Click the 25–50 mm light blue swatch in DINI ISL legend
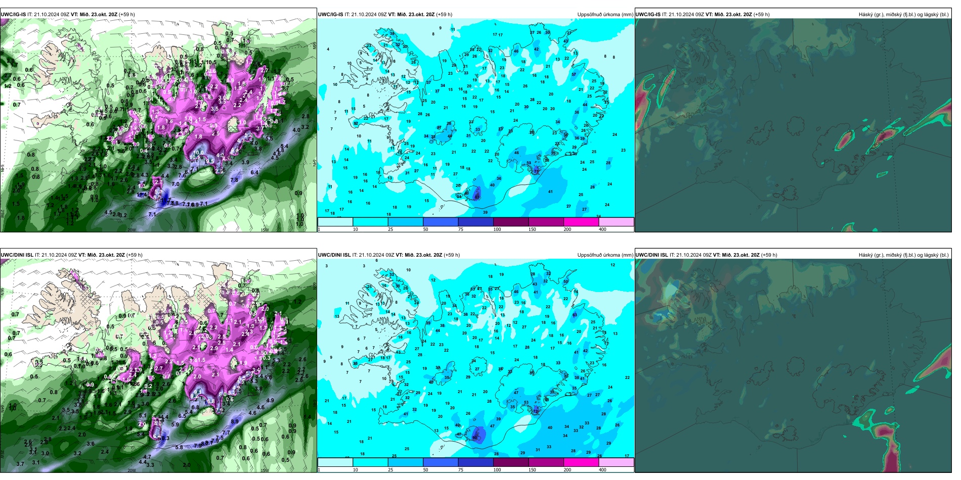 (x=405, y=462)
